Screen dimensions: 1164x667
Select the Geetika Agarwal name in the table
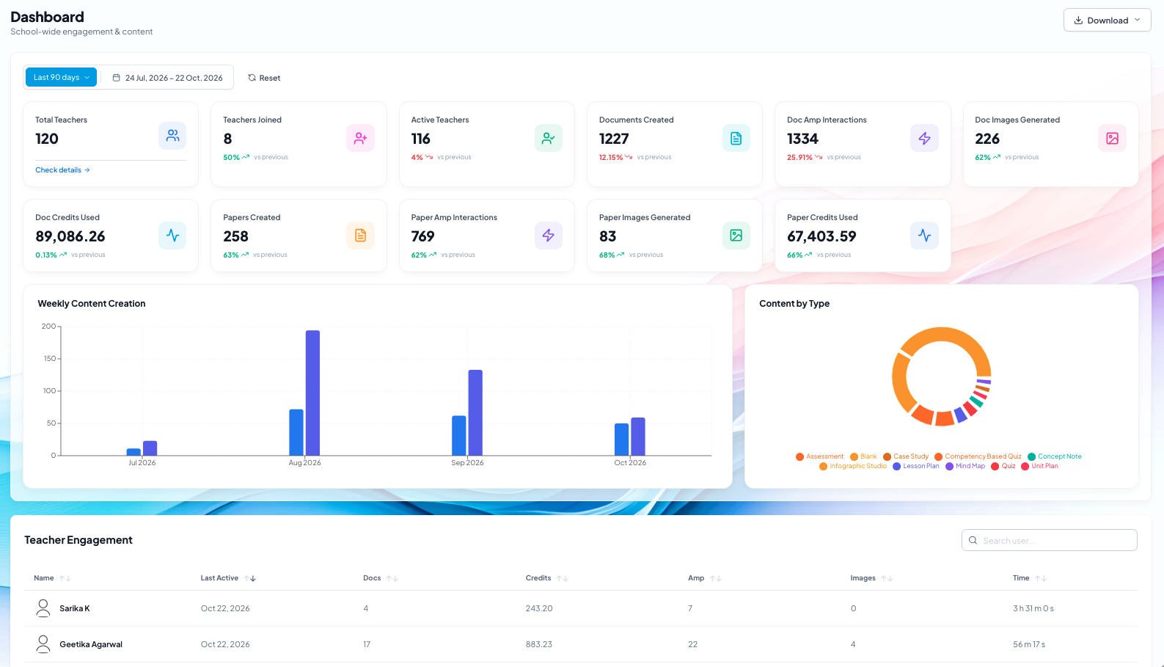click(x=91, y=644)
